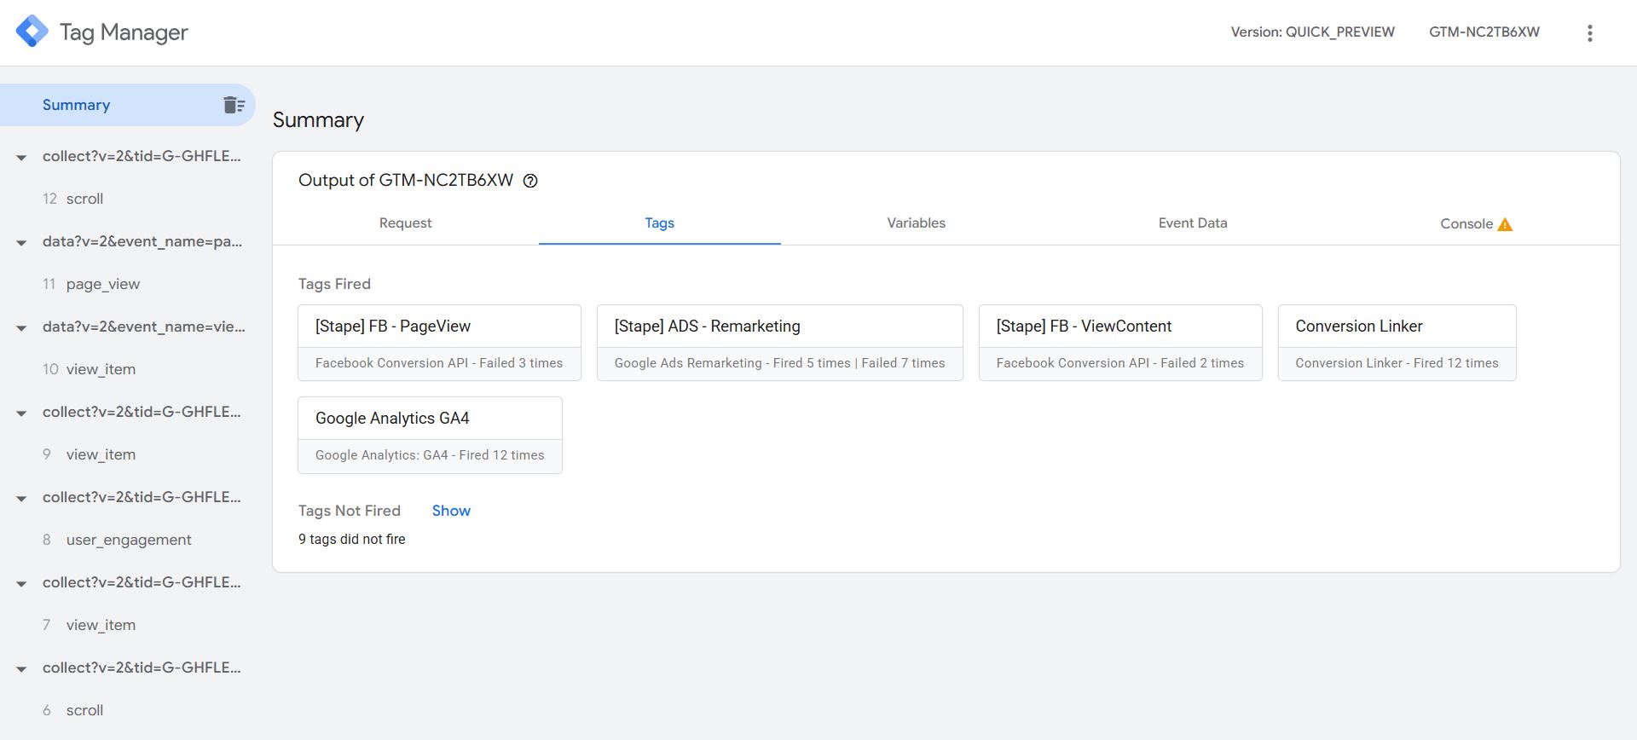This screenshot has height=740, width=1637.
Task: Select event 8 user_engagement
Action: click(128, 540)
